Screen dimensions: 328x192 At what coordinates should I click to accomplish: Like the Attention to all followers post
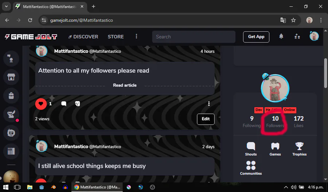(x=41, y=104)
